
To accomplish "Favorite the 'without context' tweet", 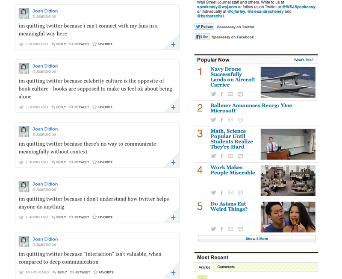I will click(103, 162).
